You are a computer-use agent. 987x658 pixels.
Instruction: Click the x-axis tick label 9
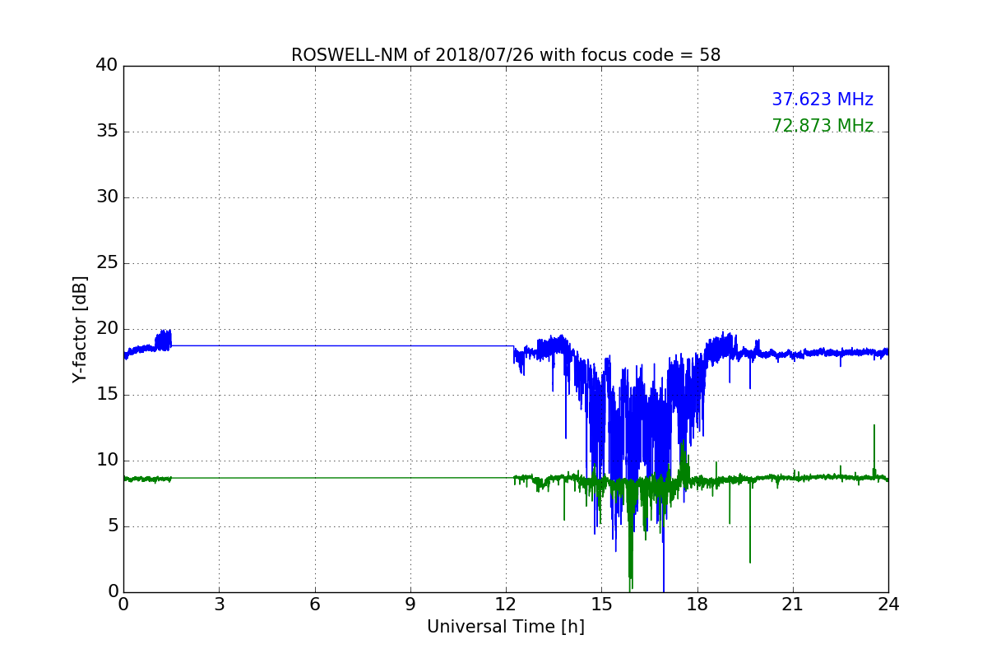[x=410, y=604]
